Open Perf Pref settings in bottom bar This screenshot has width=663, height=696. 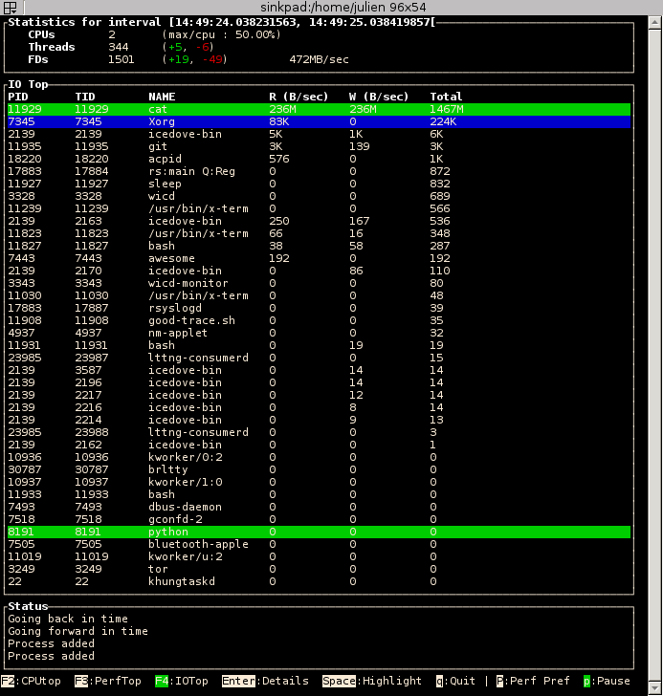tap(536, 681)
